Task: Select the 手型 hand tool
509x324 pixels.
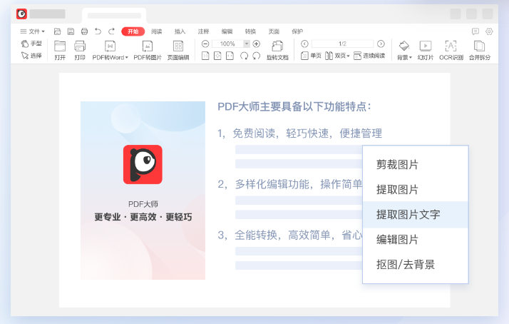Action: pos(31,44)
